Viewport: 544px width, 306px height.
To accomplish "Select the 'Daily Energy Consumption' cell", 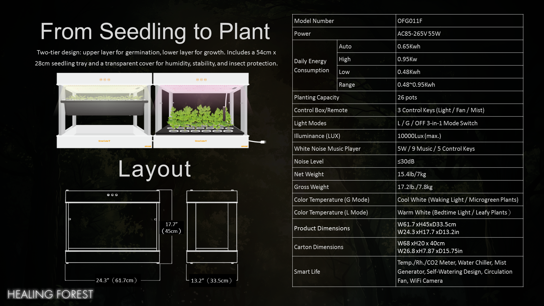I will pos(315,65).
